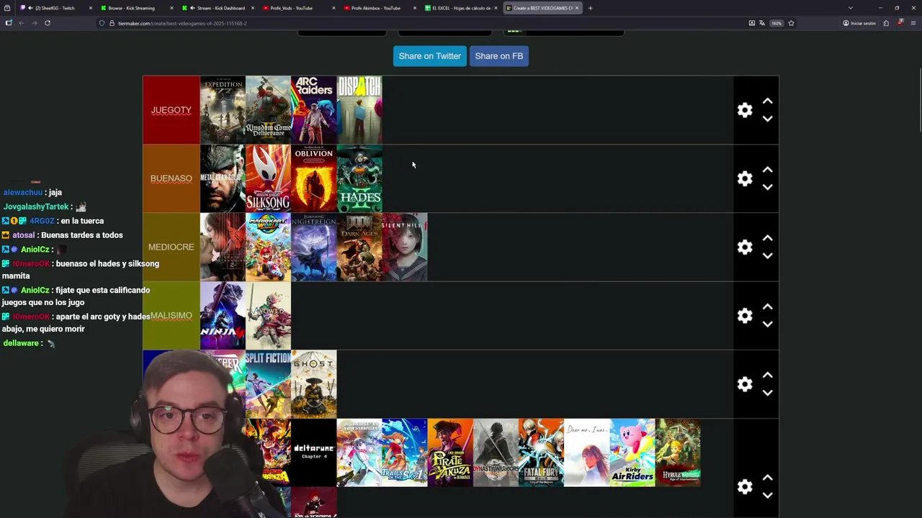
Task: Select Split Fiction game cover
Action: 268,384
